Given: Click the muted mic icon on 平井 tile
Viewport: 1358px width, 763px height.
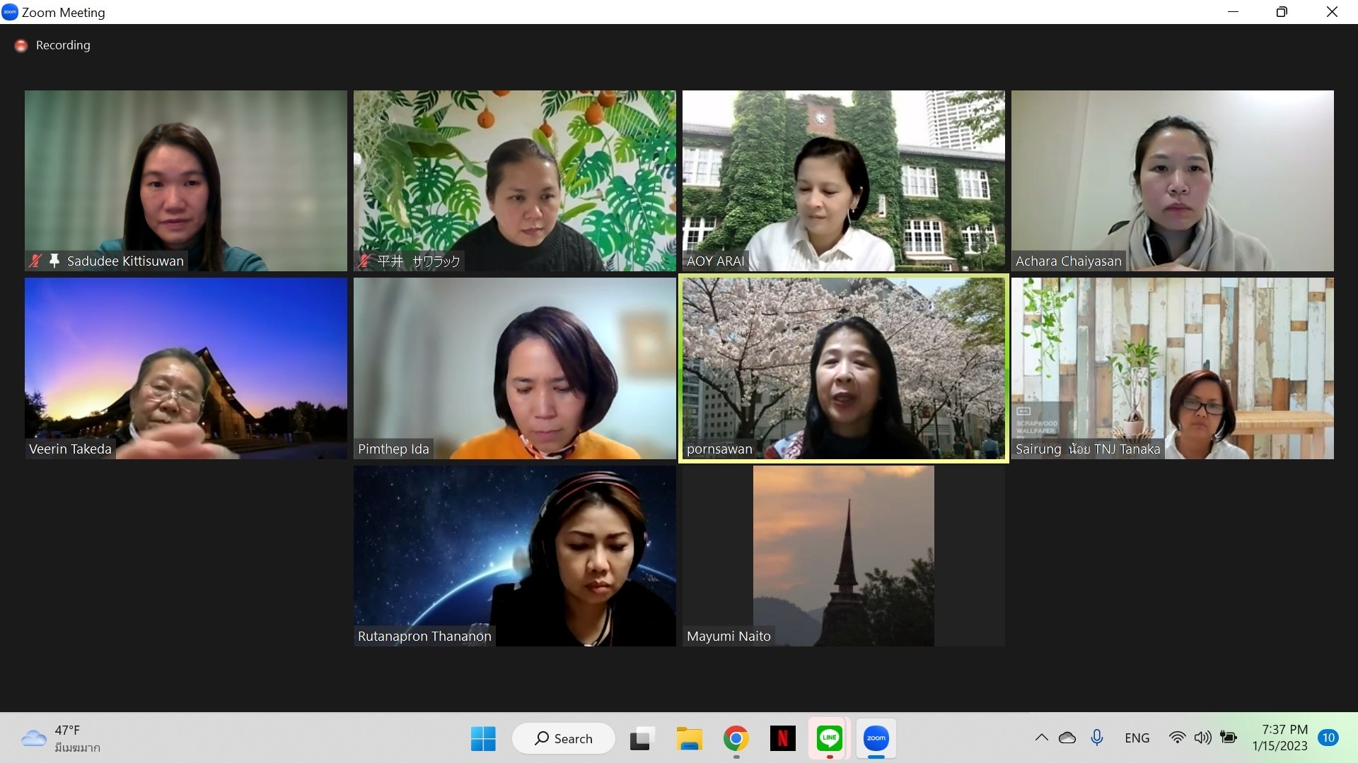Looking at the screenshot, I should pyautogui.click(x=364, y=261).
